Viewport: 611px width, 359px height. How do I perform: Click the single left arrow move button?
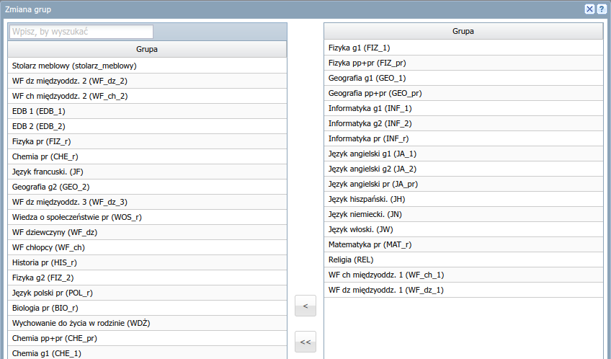click(x=305, y=306)
